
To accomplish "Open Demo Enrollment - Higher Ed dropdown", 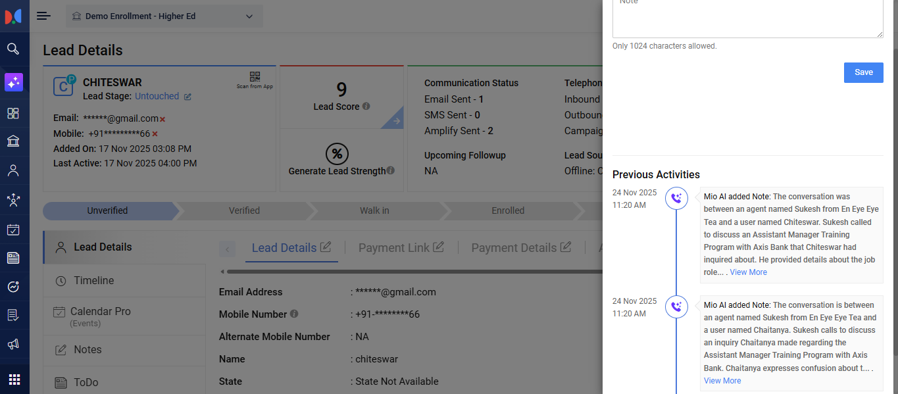I will pyautogui.click(x=164, y=16).
